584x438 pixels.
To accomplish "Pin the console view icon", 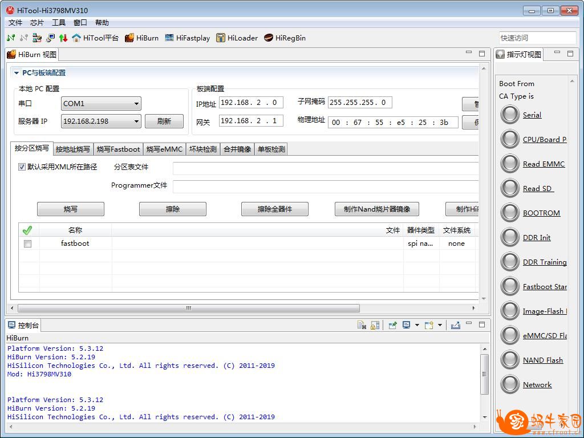I will (392, 325).
